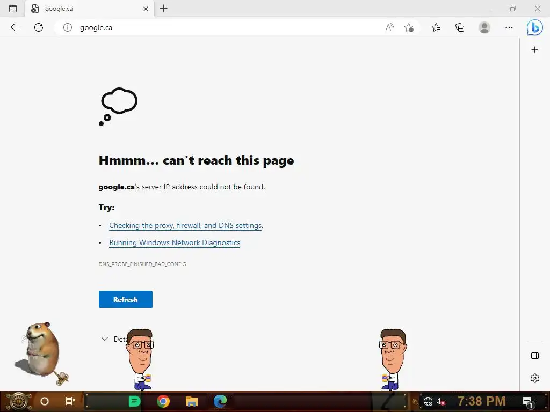
Task: View site information icon in address bar
Action: pyautogui.click(x=67, y=27)
